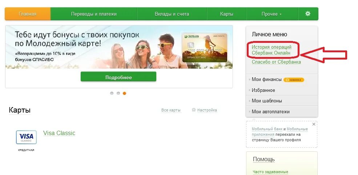The image size is (358, 175).
Task: Click the Все карты link
Action: (x=171, y=110)
